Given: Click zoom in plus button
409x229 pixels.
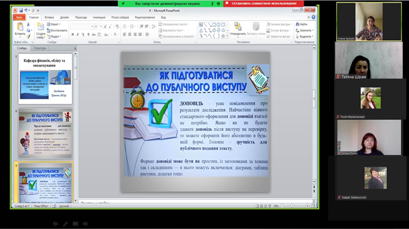Looking at the screenshot, I should (x=307, y=206).
